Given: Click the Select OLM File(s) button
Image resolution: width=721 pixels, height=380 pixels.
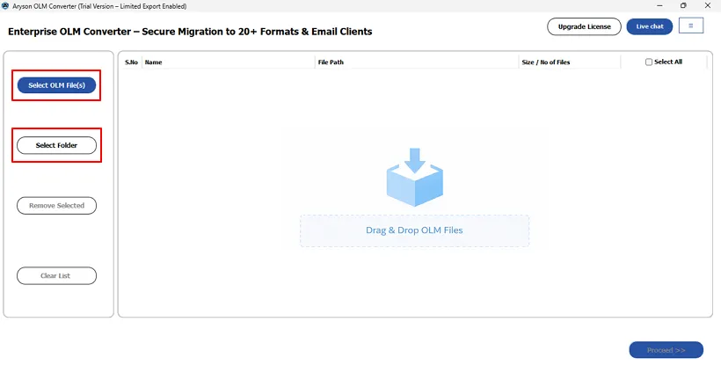Looking at the screenshot, I should (x=56, y=85).
